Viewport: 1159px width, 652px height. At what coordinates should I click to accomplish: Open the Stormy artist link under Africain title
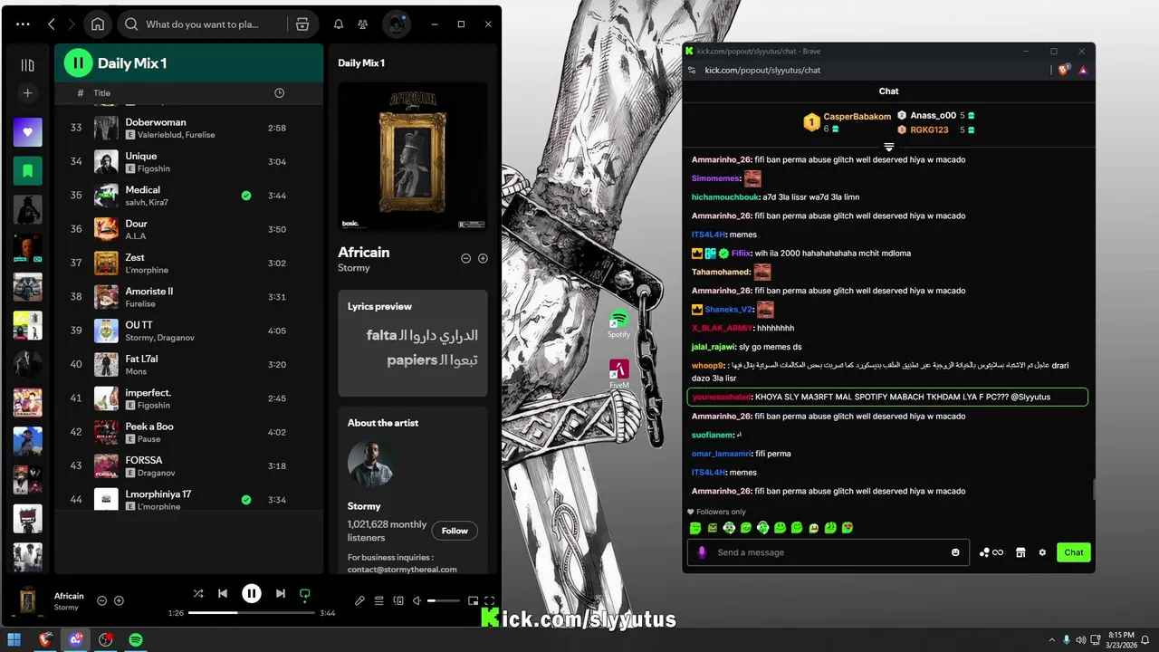(x=354, y=268)
